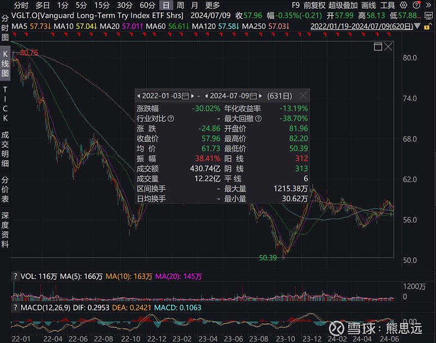The height and width of the screenshot is (343, 436).
Task: Click the question mark beside VOL indicator
Action: [x=15, y=276]
